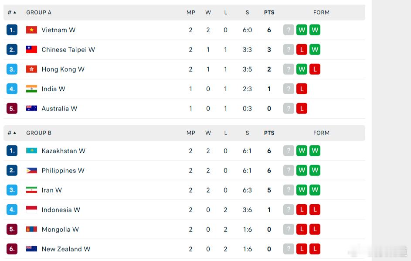Click the Kazakhstan flag icon
The height and width of the screenshot is (261, 411).
[x=31, y=151]
